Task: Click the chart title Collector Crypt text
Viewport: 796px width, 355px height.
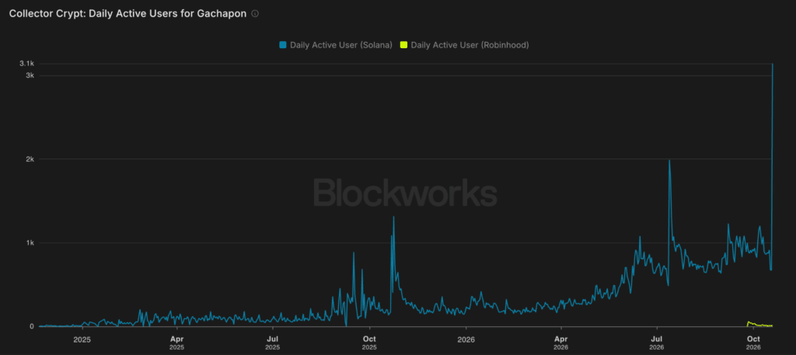Action: [x=128, y=14]
